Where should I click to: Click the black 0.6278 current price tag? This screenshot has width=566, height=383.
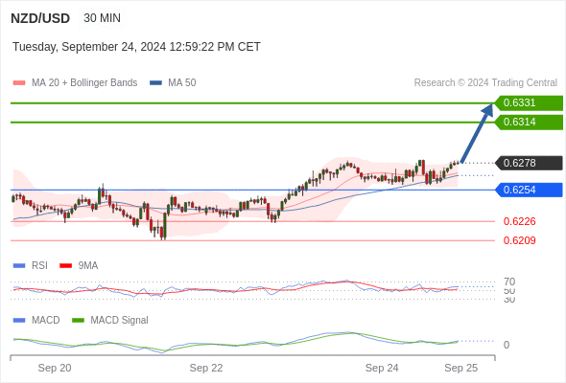click(x=529, y=163)
